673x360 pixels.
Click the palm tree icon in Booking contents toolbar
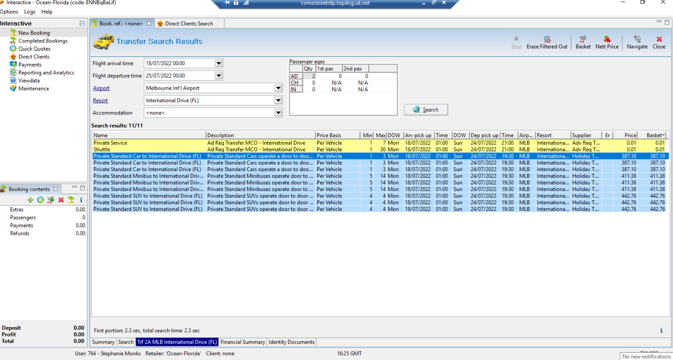[x=71, y=200]
